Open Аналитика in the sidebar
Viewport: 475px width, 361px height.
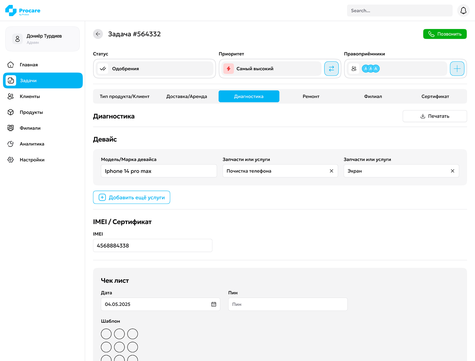tap(32, 144)
